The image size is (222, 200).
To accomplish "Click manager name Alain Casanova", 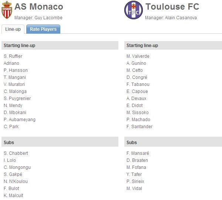I will [x=181, y=18].
